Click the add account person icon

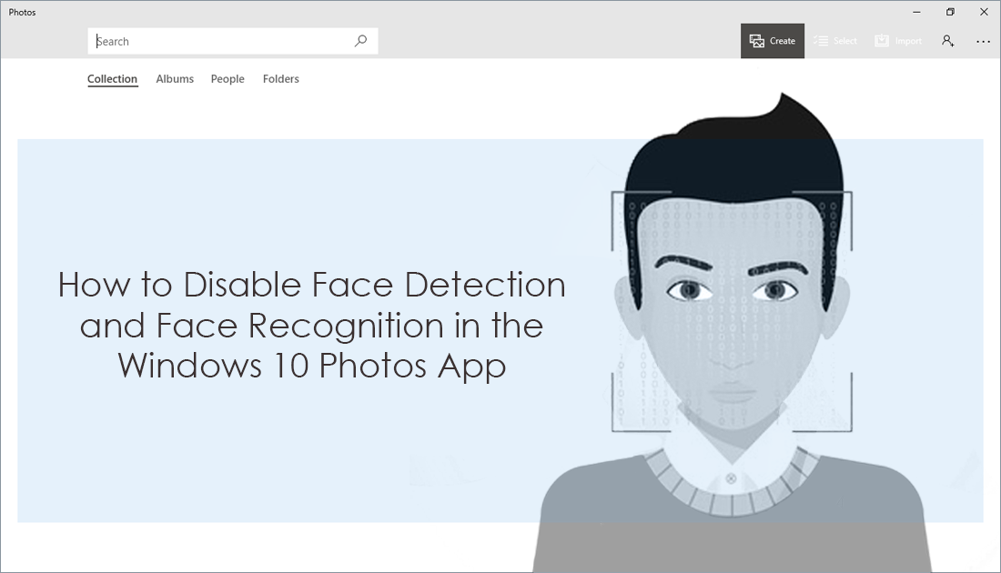coord(948,41)
